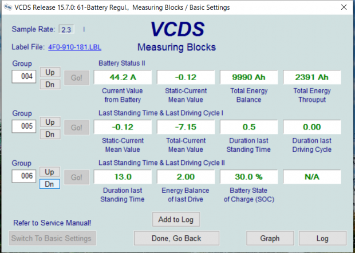The height and width of the screenshot is (253, 355).
Task: Click the Battery State of Charge (SOC) label
Action: coord(249,195)
